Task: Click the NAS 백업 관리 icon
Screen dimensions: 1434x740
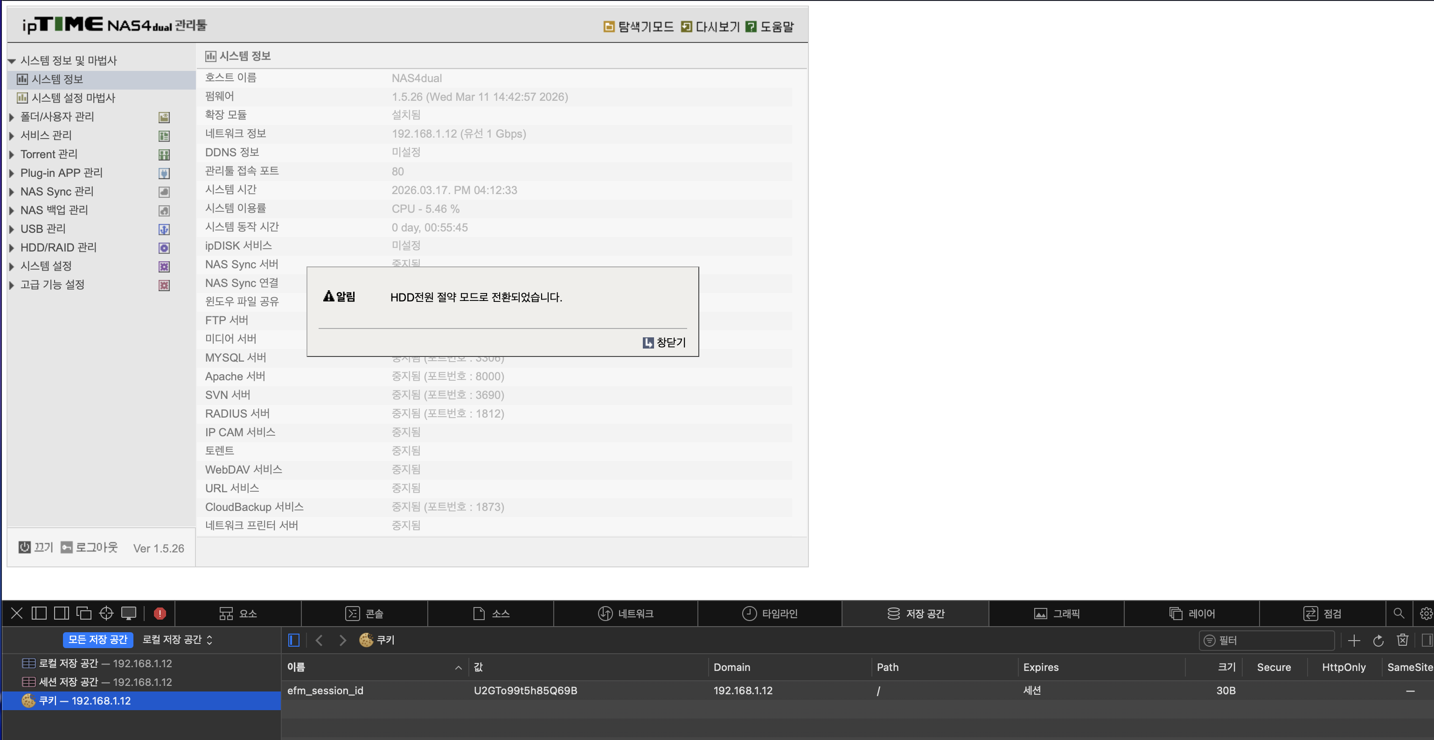Action: pos(164,210)
